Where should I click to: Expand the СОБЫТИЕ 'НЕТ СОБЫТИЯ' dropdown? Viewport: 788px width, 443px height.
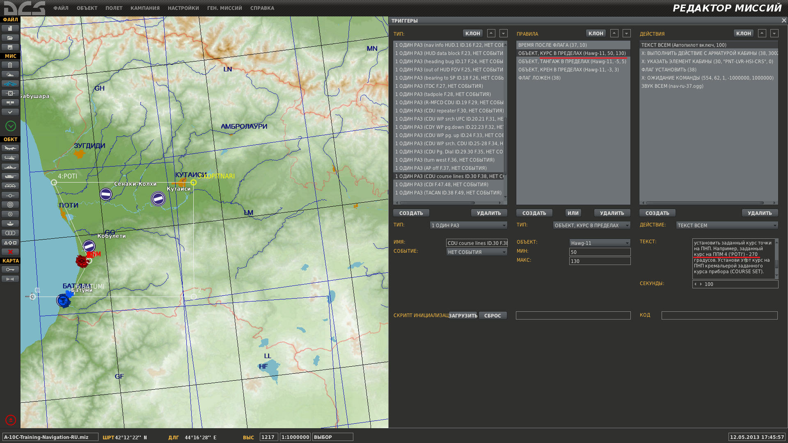(x=477, y=252)
